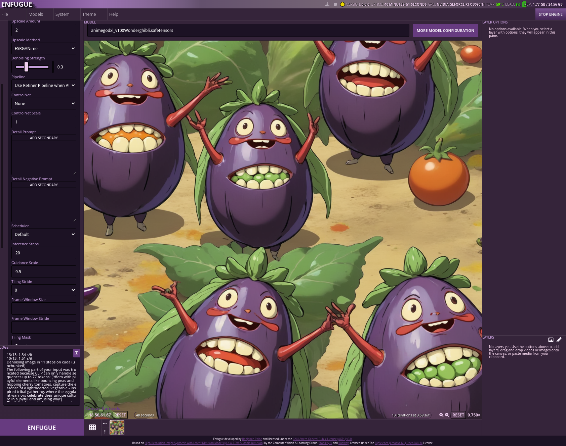Open the Scheduler dropdown set to Default
This screenshot has width=566, height=446.
click(x=44, y=234)
